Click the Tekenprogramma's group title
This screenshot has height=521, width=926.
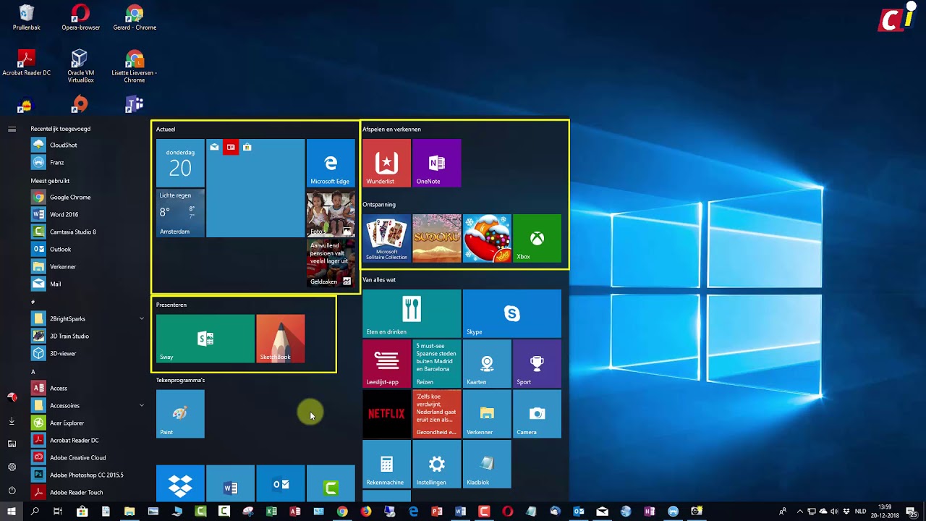coord(180,380)
